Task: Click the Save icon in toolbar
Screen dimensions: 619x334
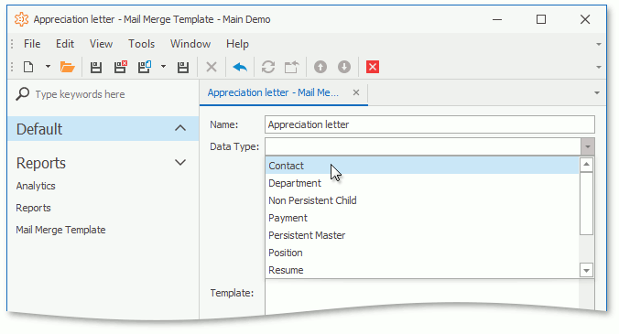Action: coord(95,68)
